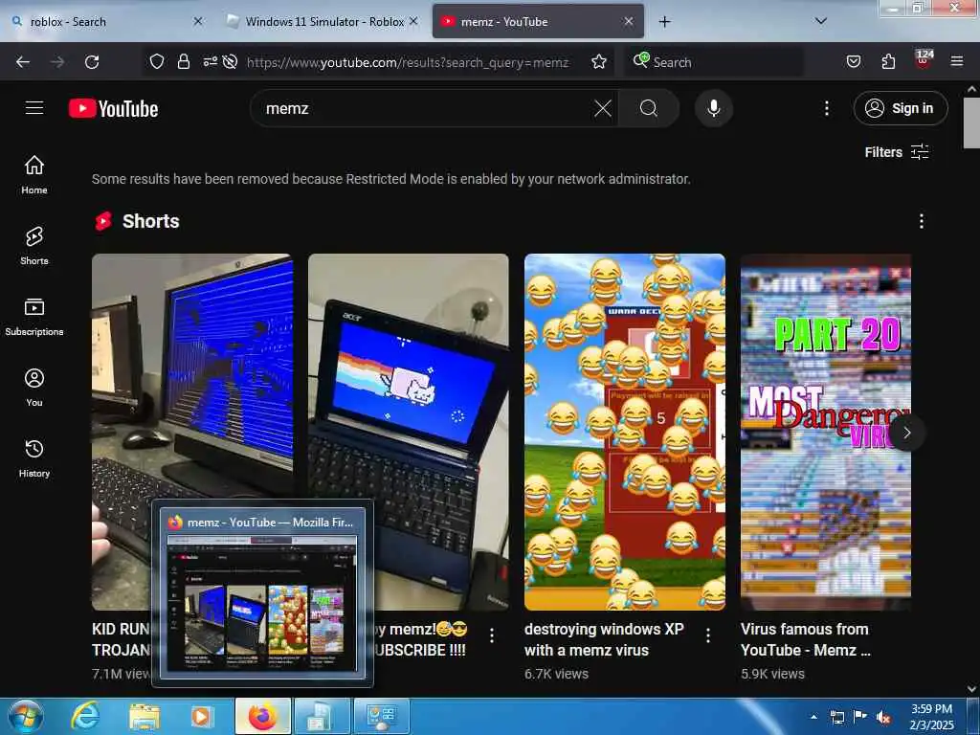Open tracking protection shield panel
The image size is (980, 735).
pos(157,61)
